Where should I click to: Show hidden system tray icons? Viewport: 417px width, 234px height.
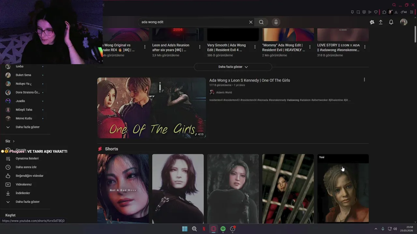[x=376, y=229]
